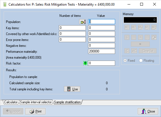
Task: Click the M- memory subtract button
Action: click(x=147, y=27)
